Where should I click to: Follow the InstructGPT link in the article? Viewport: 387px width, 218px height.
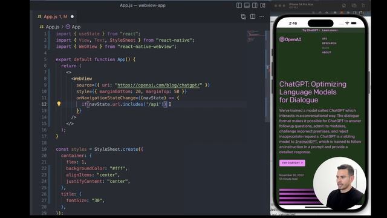(x=306, y=142)
